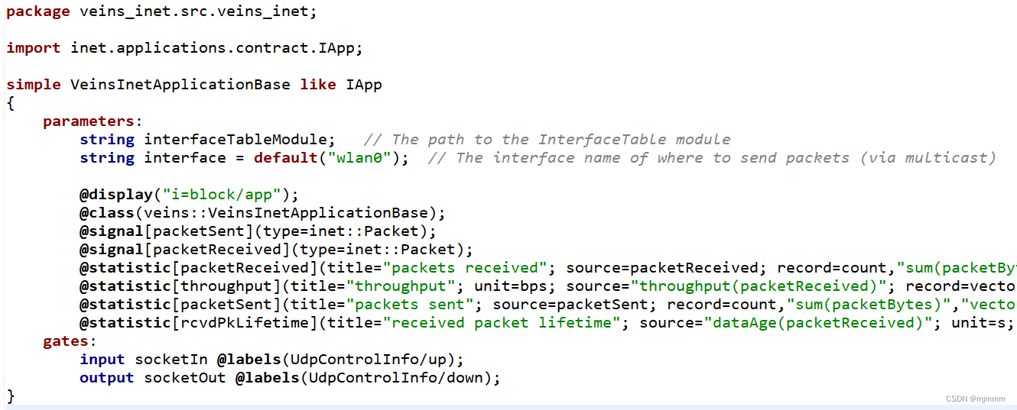This screenshot has width=1017, height=410.
Task: Click the comment about where to send packets
Action: [713, 158]
